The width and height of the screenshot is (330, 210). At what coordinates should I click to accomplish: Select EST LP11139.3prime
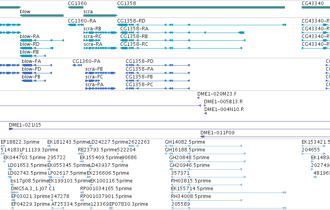pyautogui.click(x=21, y=154)
